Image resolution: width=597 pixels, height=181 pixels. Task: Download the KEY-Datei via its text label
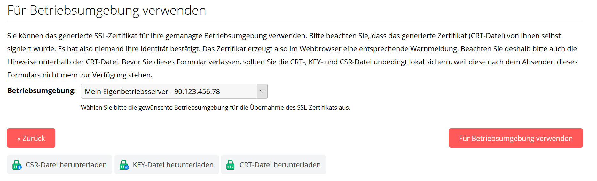[173, 165]
